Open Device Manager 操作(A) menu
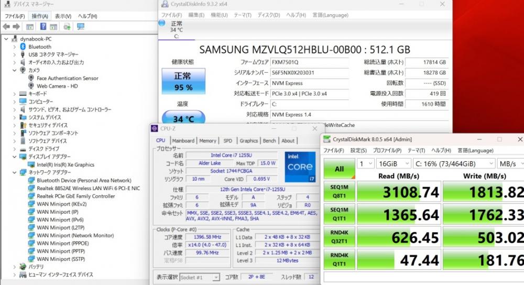The height and width of the screenshot is (285, 524). point(40,16)
